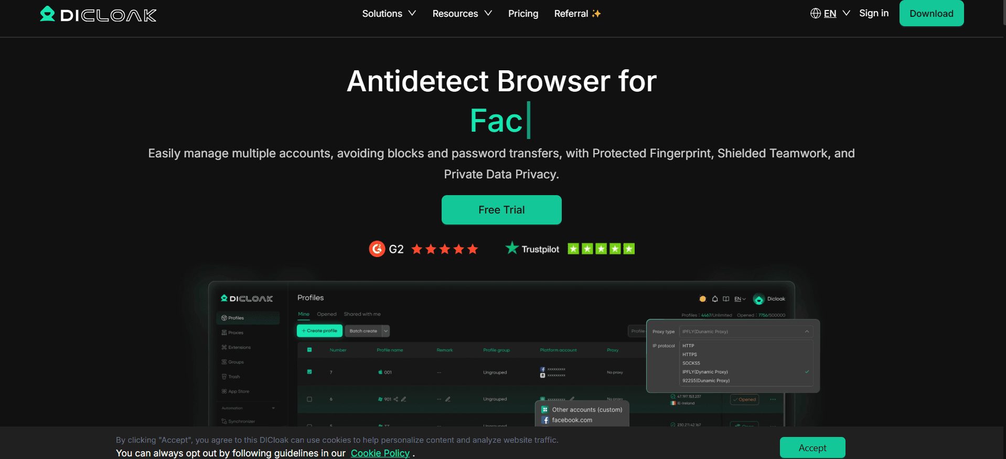Click the three-dot menu in row 6

pyautogui.click(x=773, y=399)
